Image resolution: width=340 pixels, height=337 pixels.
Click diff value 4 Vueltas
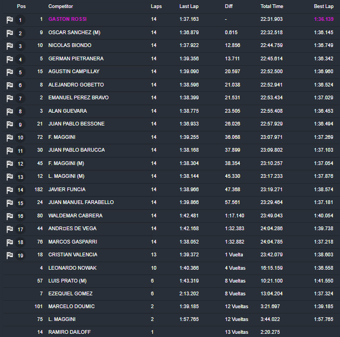235,268
